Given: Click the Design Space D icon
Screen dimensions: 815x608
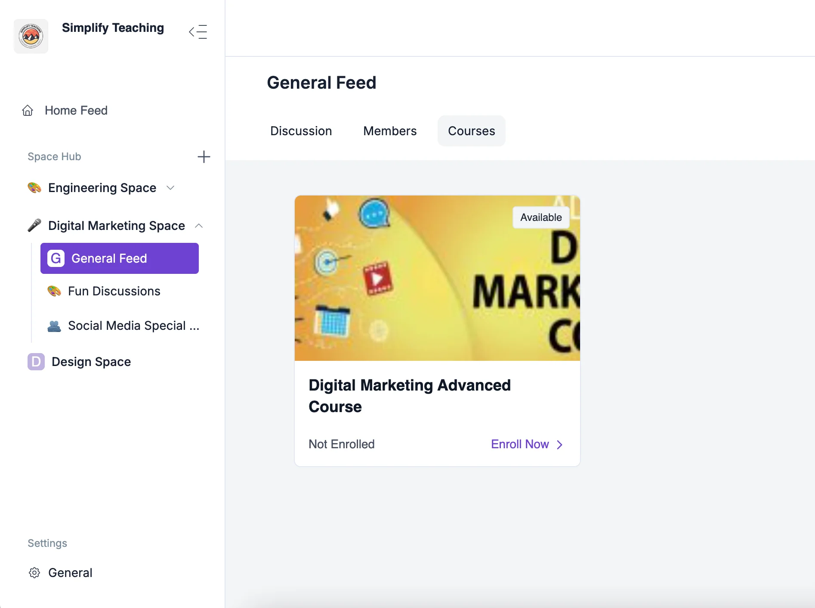Looking at the screenshot, I should click(x=36, y=362).
